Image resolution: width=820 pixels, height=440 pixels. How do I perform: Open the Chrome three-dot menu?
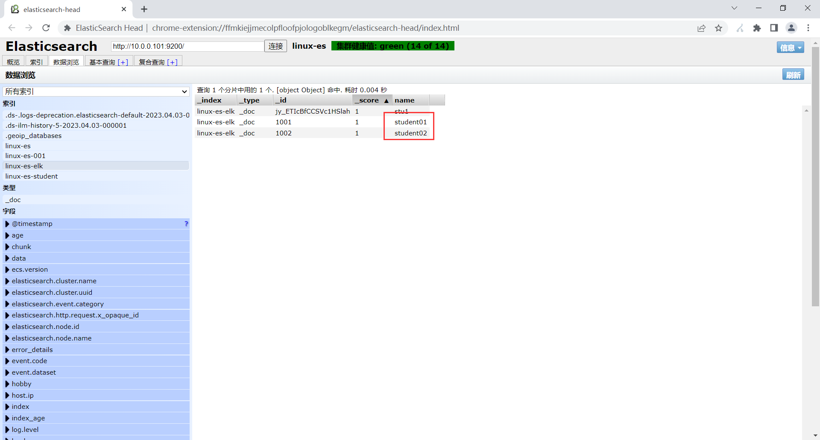pyautogui.click(x=808, y=28)
